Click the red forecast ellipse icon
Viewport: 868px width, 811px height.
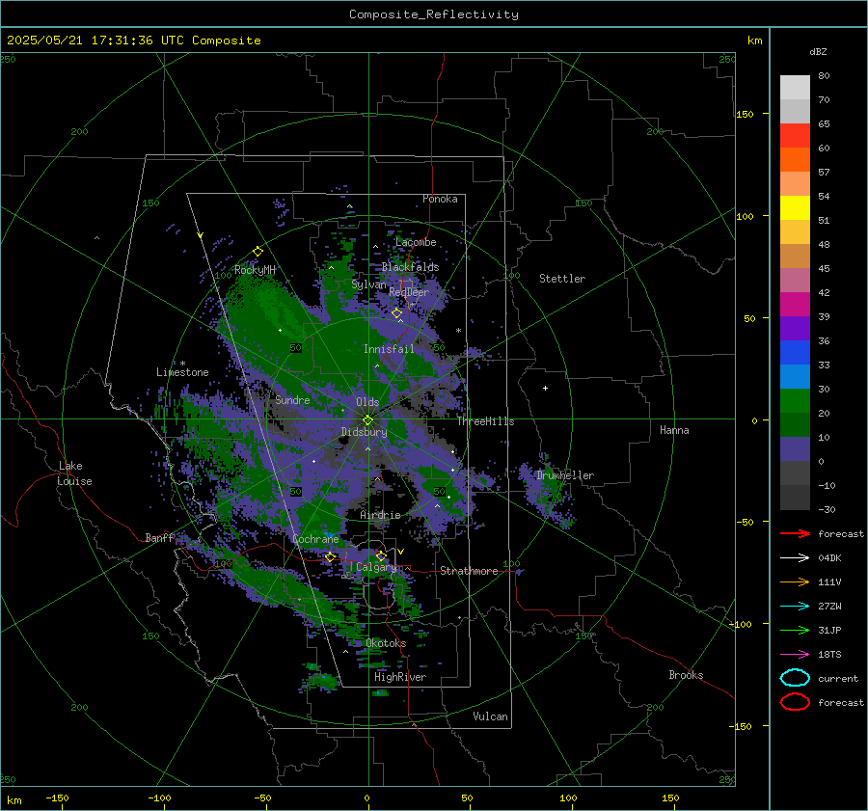click(x=795, y=702)
